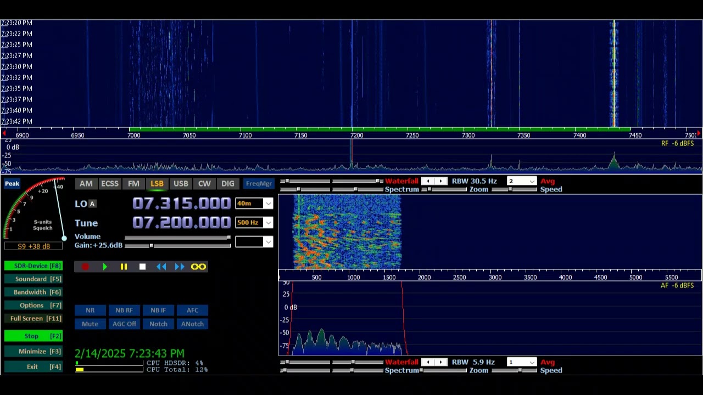Increase upper RBW with right arrow

440,181
